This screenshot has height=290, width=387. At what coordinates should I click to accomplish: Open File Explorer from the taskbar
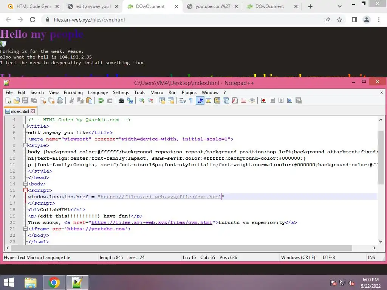click(x=31, y=282)
